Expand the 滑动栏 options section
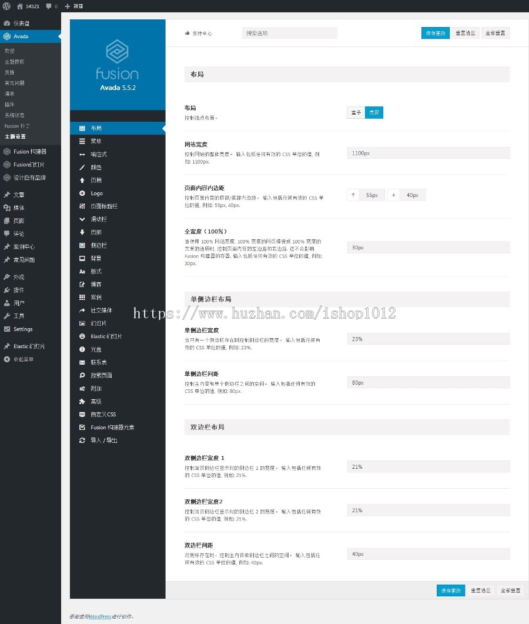Screen dimensions: 529x624 click(x=118, y=219)
